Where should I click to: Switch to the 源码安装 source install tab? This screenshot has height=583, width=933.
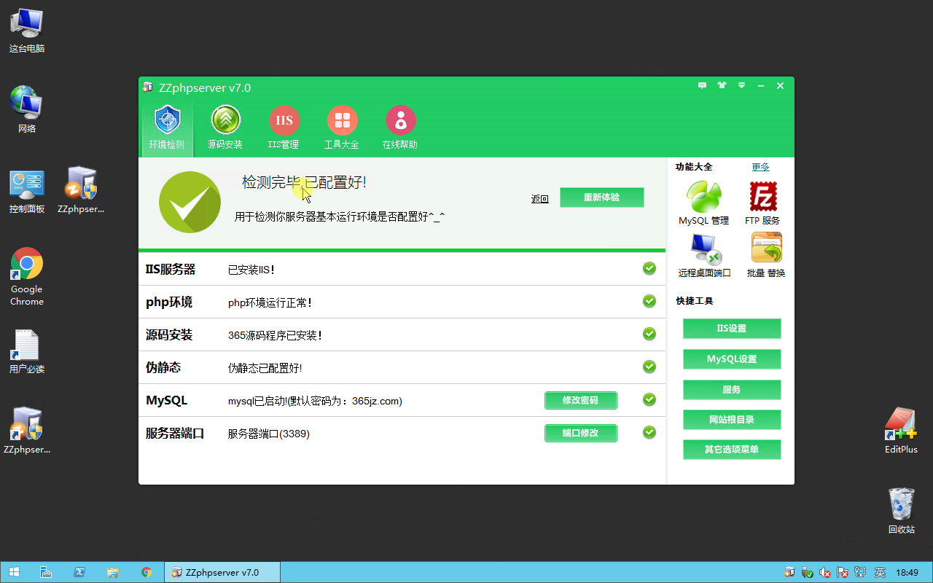point(225,128)
